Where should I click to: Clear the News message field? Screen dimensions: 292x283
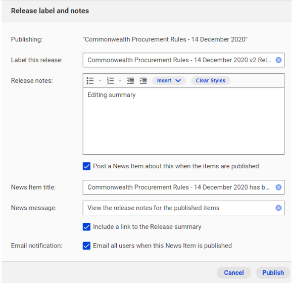[x=278, y=208]
